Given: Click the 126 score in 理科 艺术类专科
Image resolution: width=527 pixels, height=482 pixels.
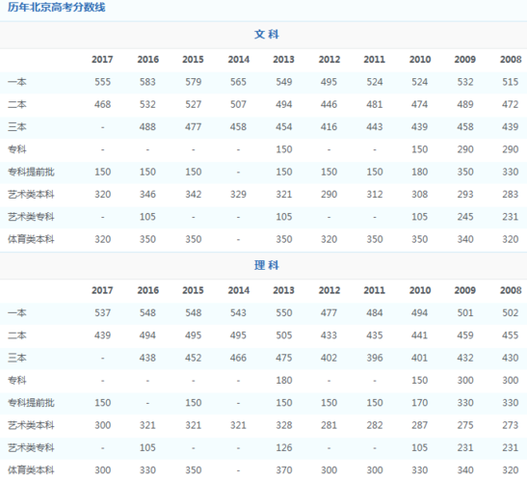Looking at the screenshot, I should [x=283, y=448].
